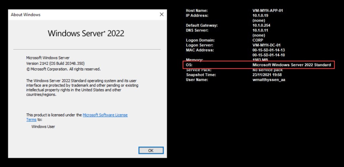
Task: Click the OK button
Action: (x=151, y=150)
